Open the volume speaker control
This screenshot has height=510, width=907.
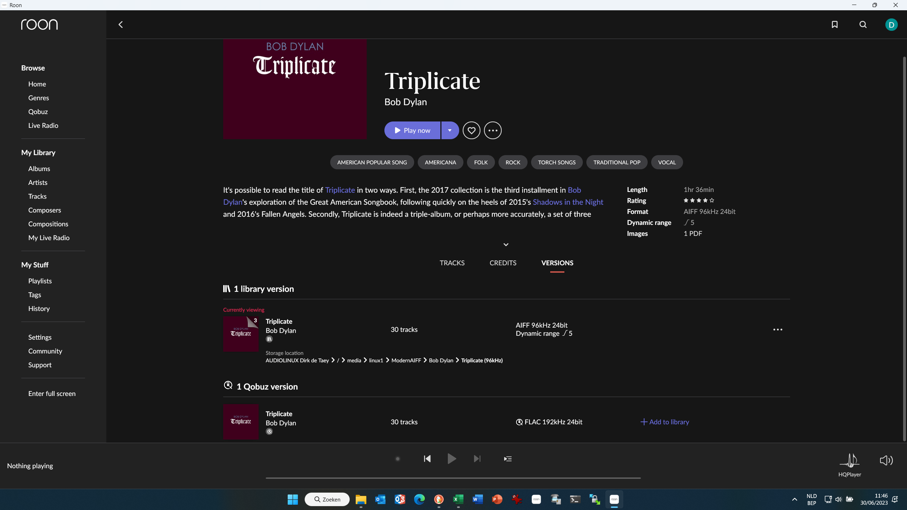(x=886, y=460)
